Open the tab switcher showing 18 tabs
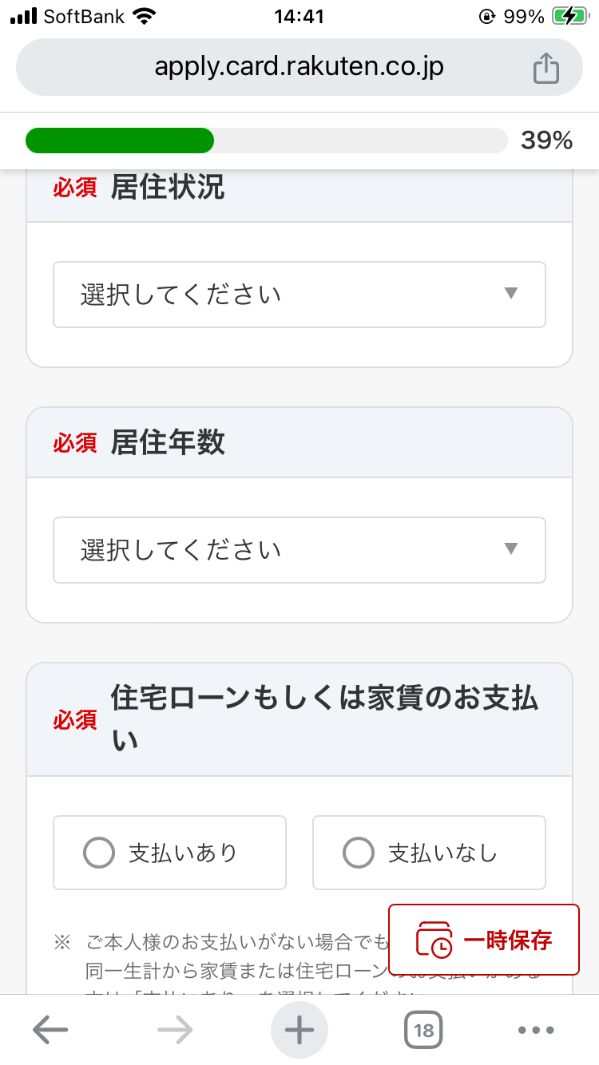Viewport: 599px width, 1065px height. pos(423,1030)
